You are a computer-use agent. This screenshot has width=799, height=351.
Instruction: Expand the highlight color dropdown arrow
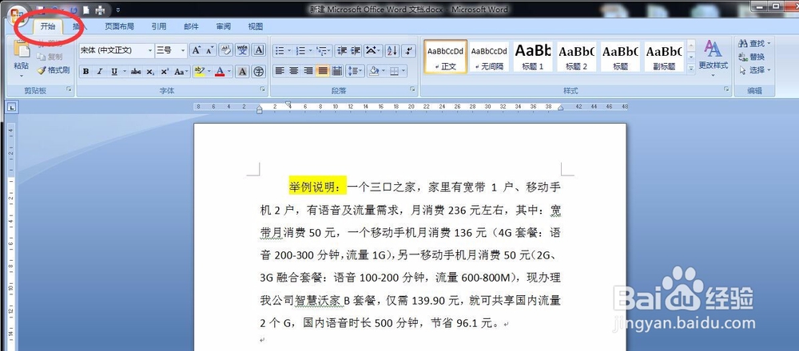coord(209,72)
